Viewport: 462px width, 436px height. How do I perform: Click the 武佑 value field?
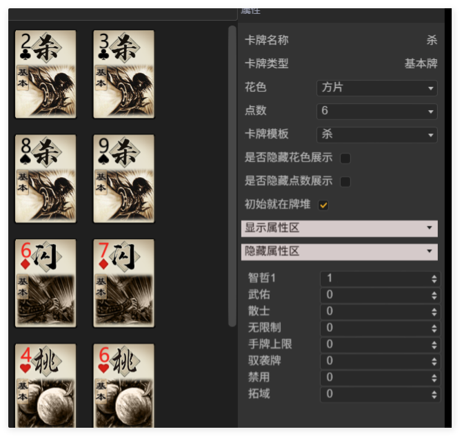380,295
